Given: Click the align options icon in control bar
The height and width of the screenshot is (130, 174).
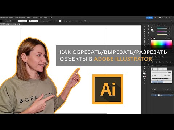Looking at the screenshot, I should [x=85, y=21].
